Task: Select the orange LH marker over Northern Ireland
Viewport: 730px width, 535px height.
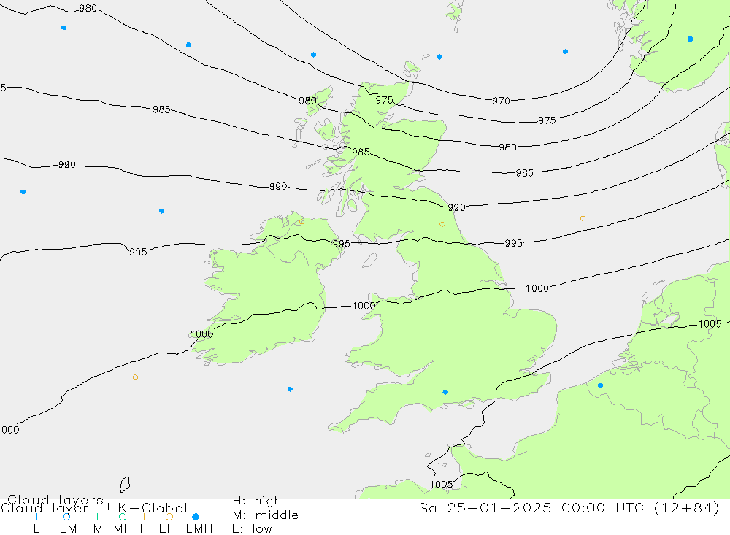Action: [x=301, y=222]
